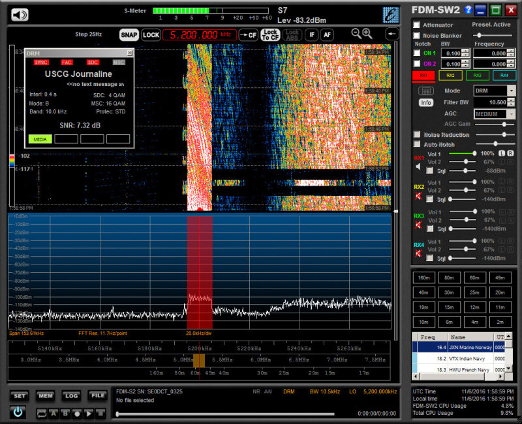Screen dimensions: 522x424
Task: Unmute RX4 red X speaker icon
Action: 418,253
